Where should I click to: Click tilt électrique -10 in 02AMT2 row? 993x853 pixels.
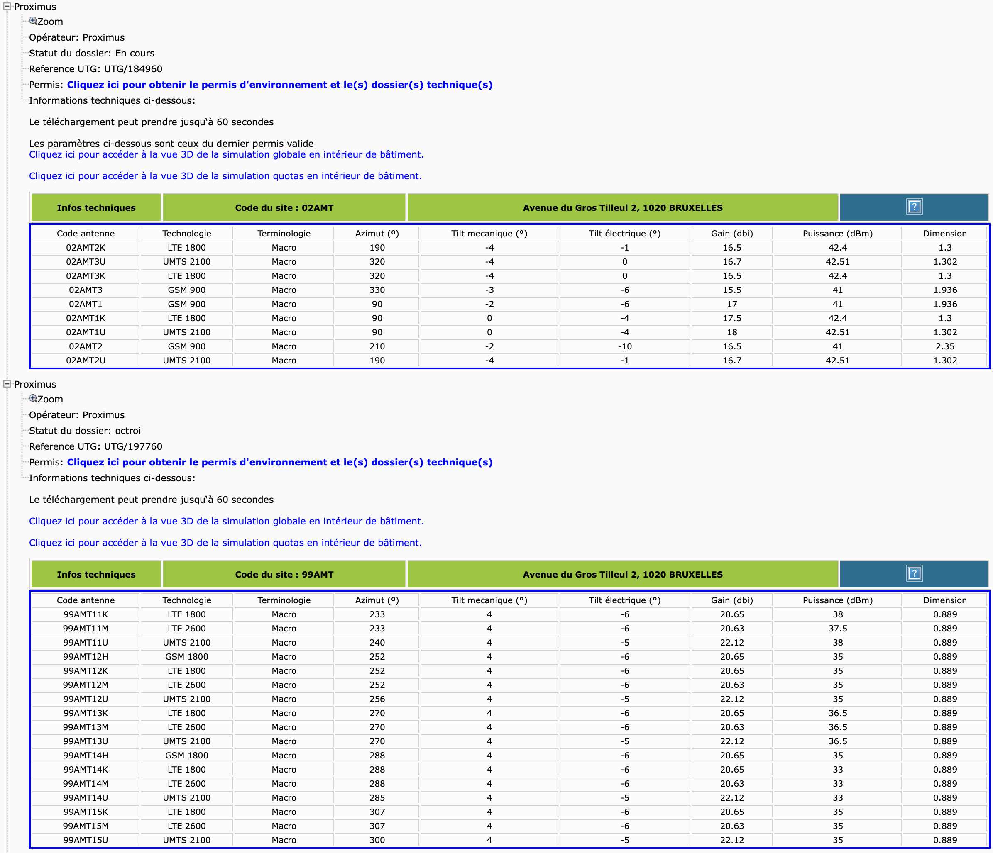pyautogui.click(x=624, y=346)
